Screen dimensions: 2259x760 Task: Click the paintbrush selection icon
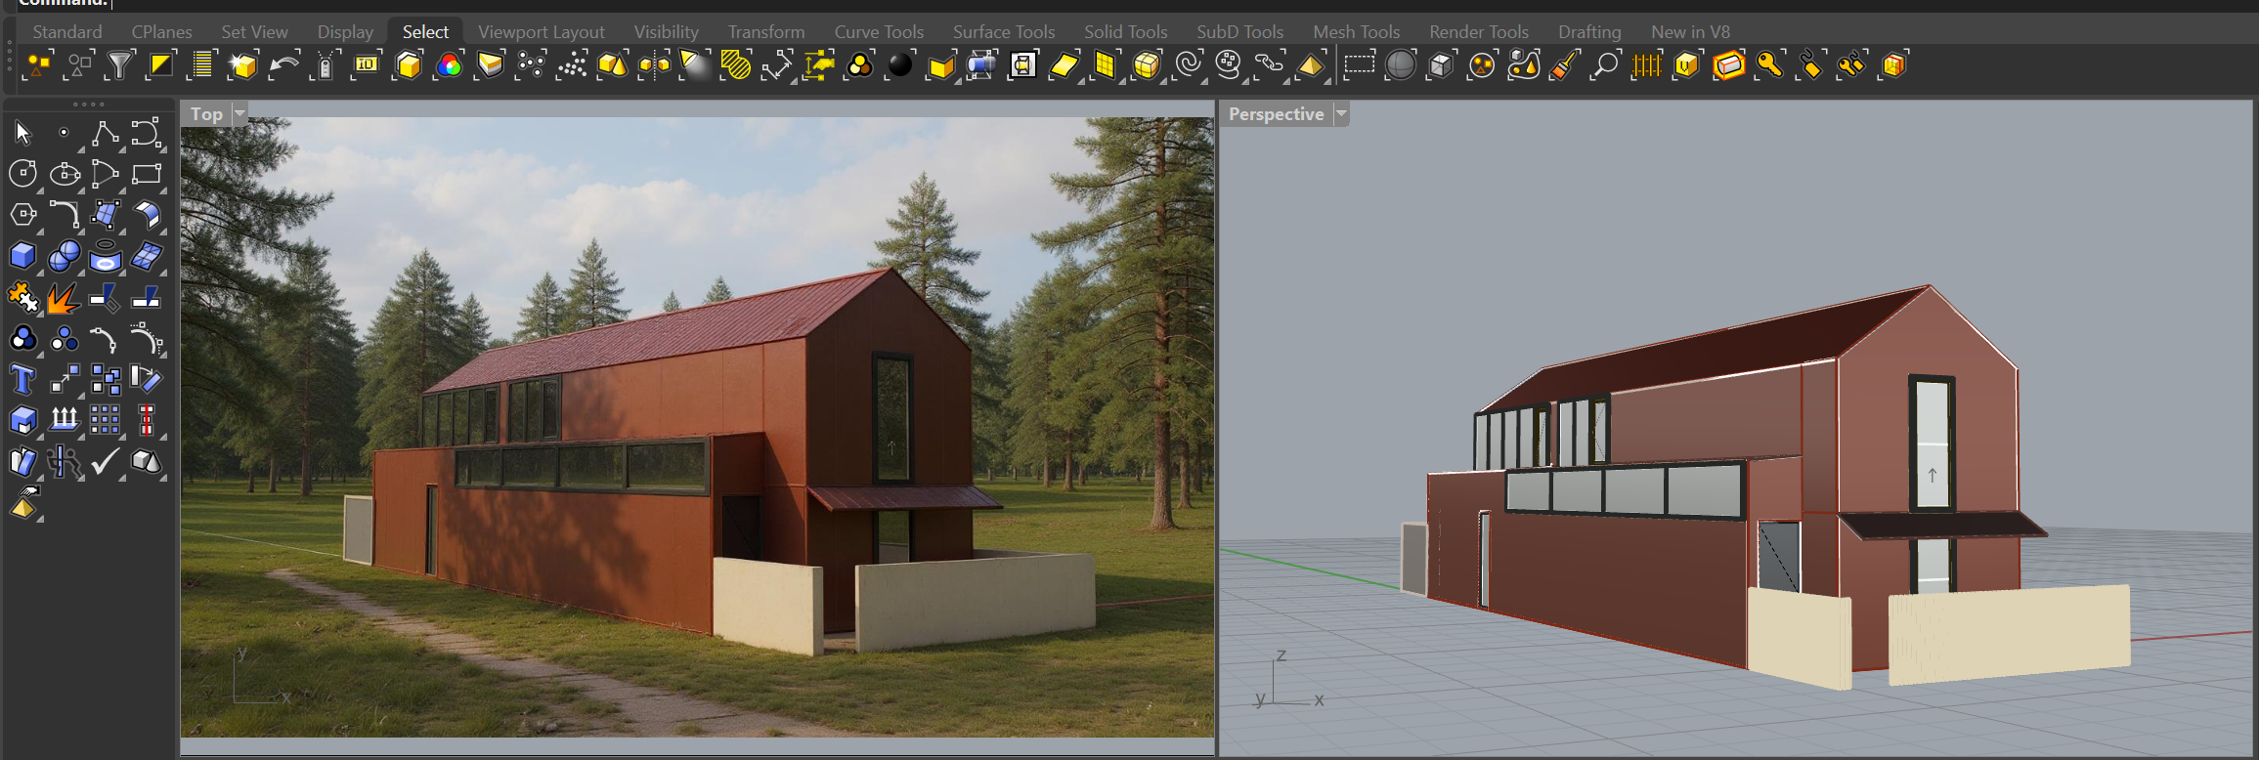pos(1564,65)
